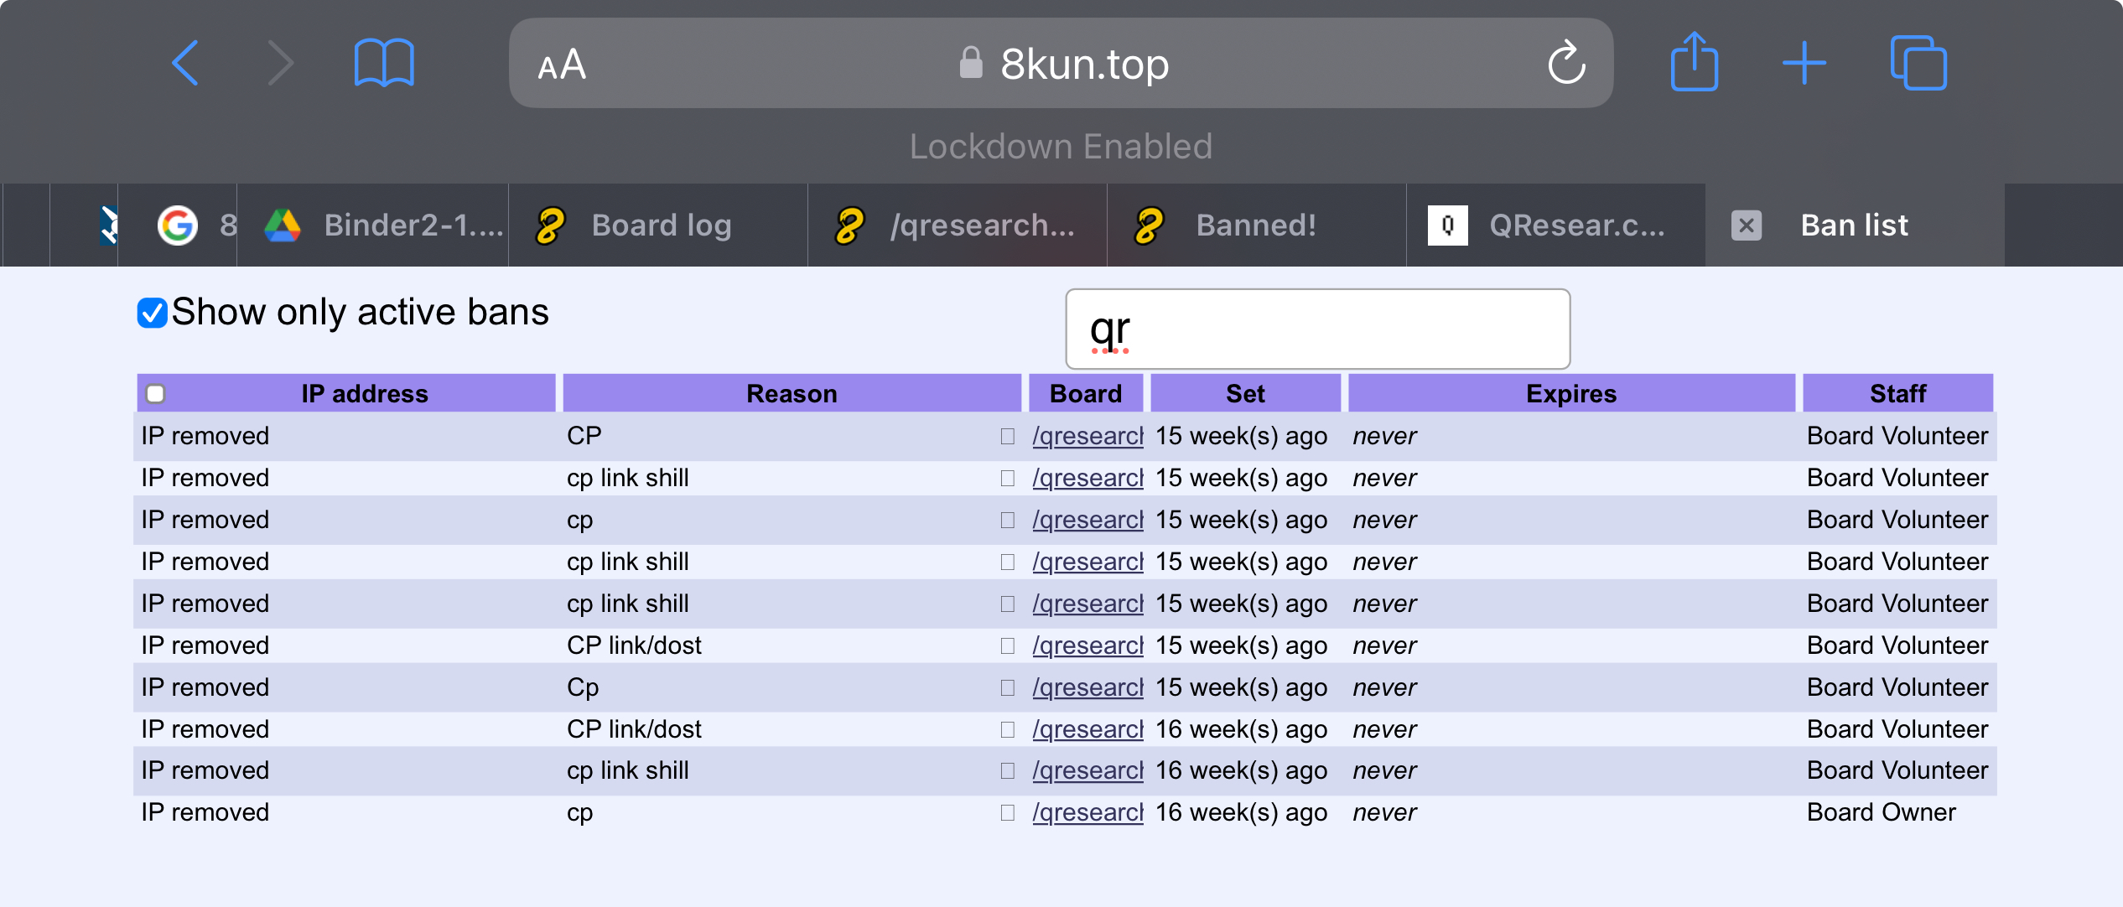Open the share sheet icon
Viewport: 2123px width, 907px height.
coord(1695,61)
